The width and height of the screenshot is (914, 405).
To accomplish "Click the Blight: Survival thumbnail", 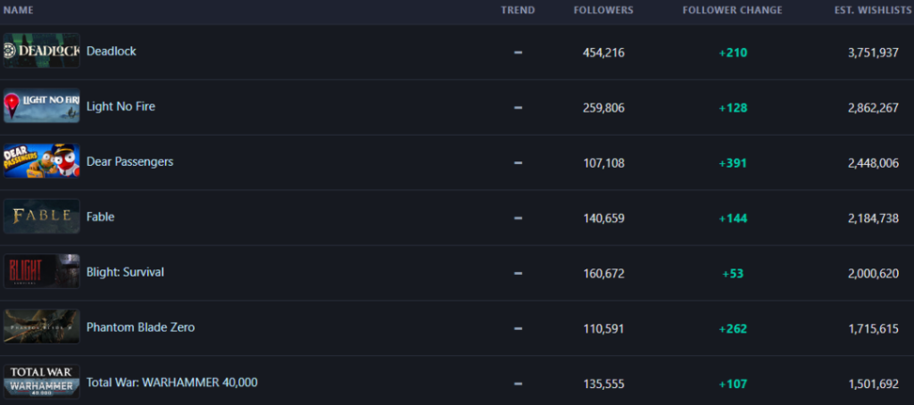I will click(41, 271).
